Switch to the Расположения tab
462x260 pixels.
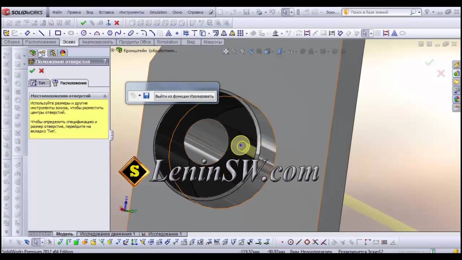tap(70, 83)
